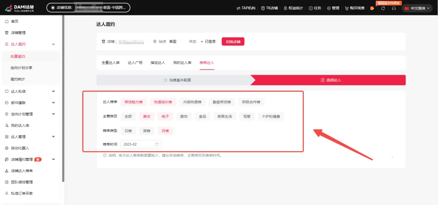Open the 中文简体 language dropdown
This screenshot has height=205, width=438.
(x=417, y=8)
